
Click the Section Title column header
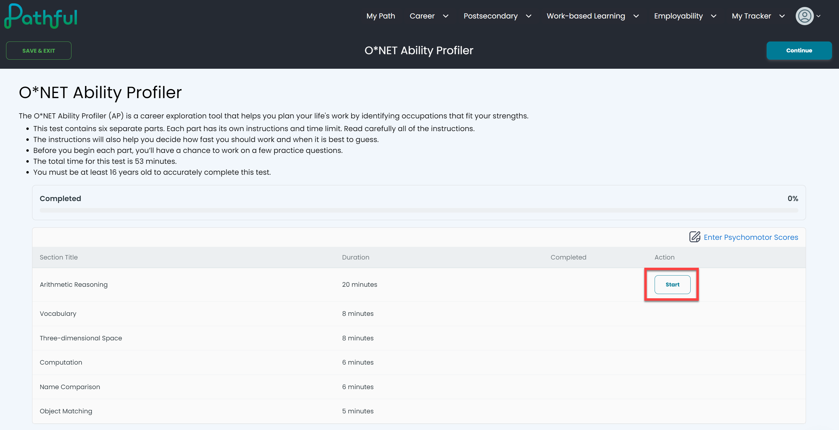coord(59,257)
